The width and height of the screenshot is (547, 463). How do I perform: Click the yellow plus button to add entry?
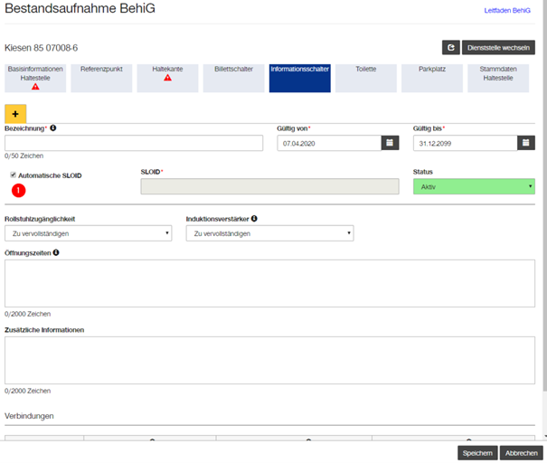[x=15, y=114]
